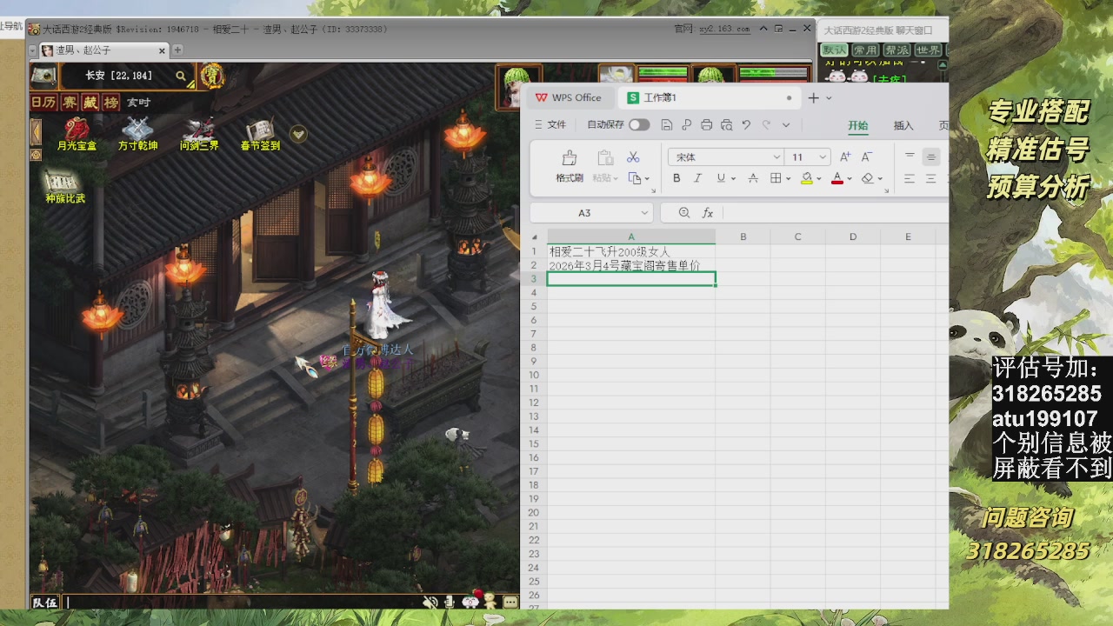Switch to the 插入 ribbon tab

tap(903, 125)
